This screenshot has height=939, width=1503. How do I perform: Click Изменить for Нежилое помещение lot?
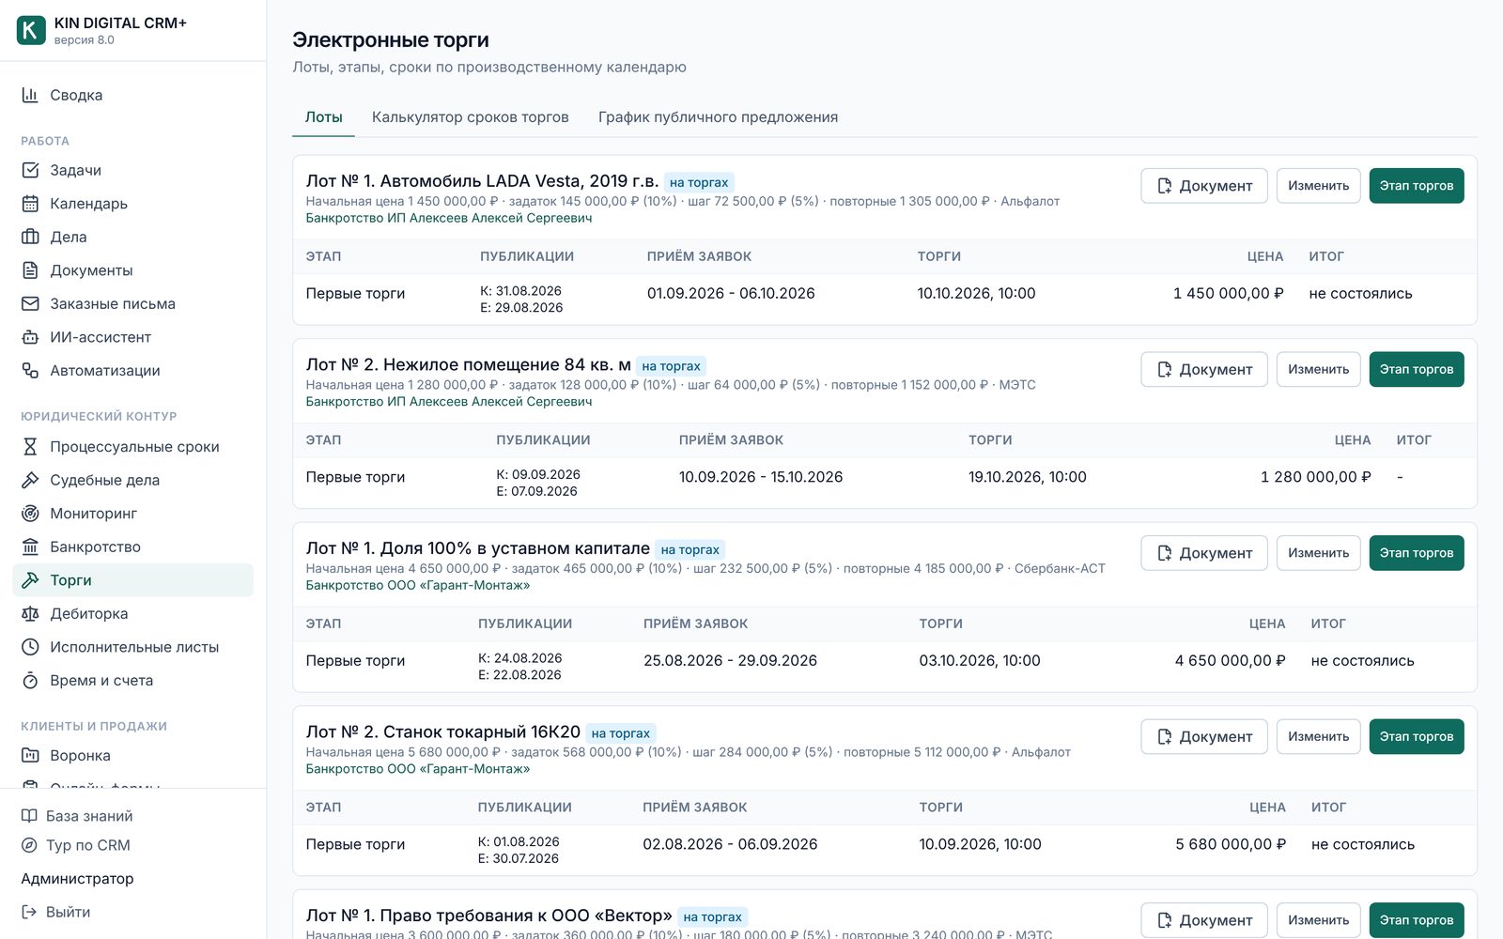pyautogui.click(x=1318, y=369)
